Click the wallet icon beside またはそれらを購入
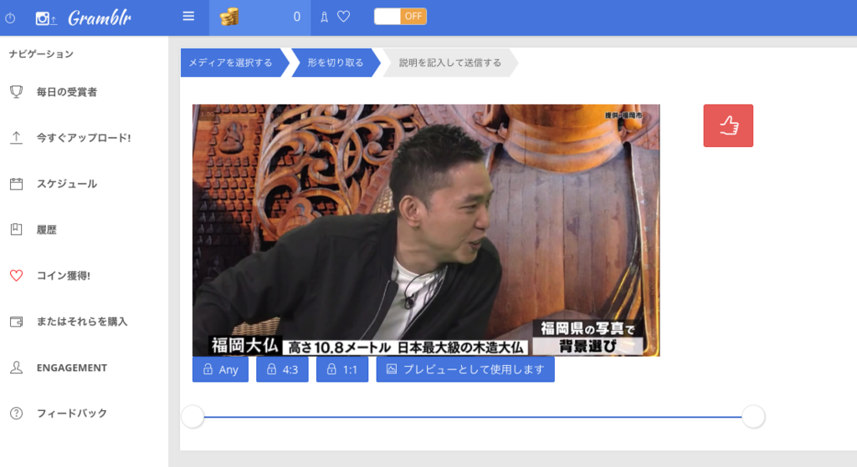Screen dimensions: 857x467 point(17,322)
